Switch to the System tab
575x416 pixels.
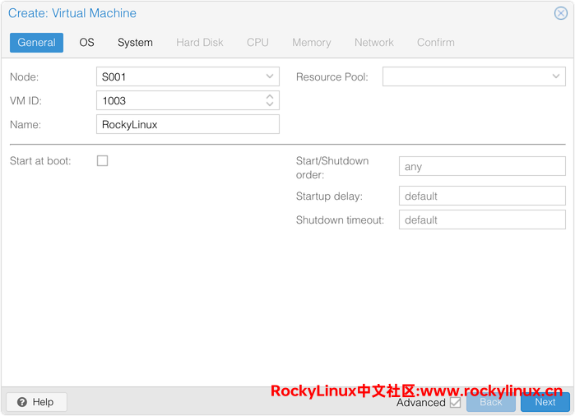point(135,43)
